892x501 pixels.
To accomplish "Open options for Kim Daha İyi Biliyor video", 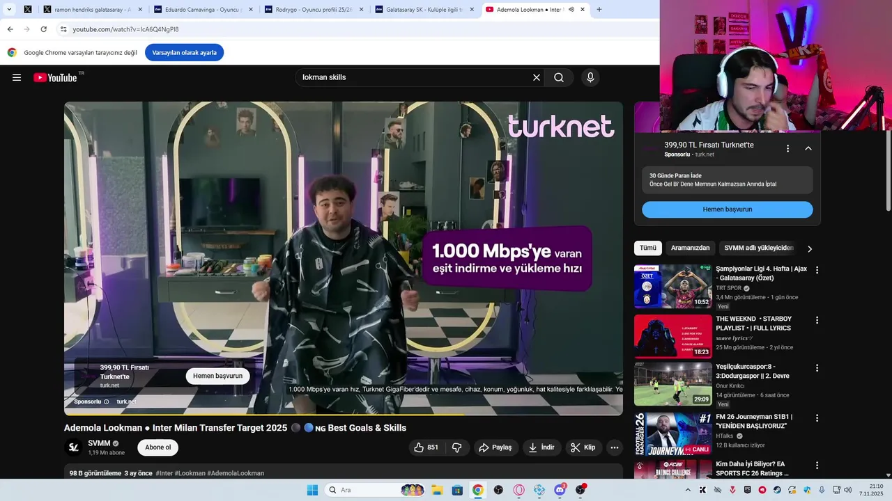I will click(x=817, y=465).
